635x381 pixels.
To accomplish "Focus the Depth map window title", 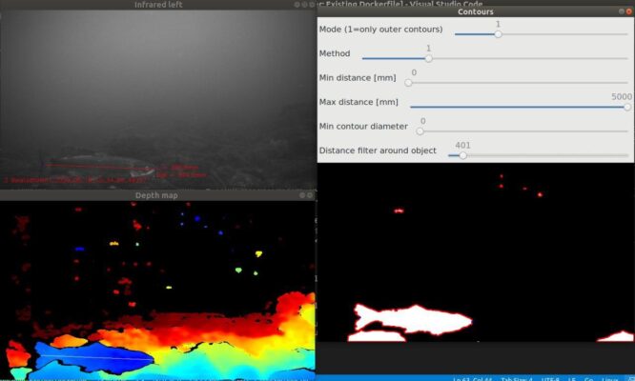I will (156, 195).
